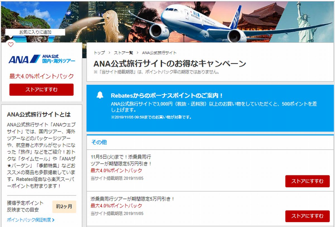The image size is (335, 227).
Task: Click 添乗員同行ツアーが期間限定5万円引き！ campaign title
Action: tap(133, 199)
